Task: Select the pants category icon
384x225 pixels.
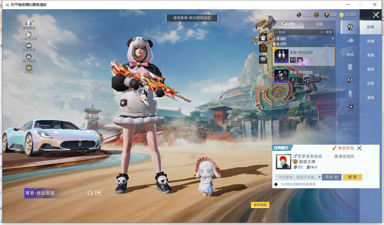Action: pyautogui.click(x=350, y=93)
